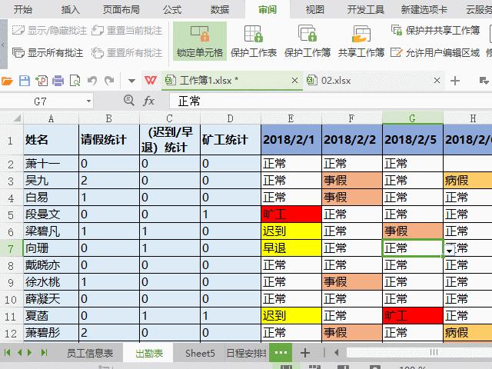The image size is (492, 369).
Task: Go to the last sheet arrow
Action: point(44,353)
